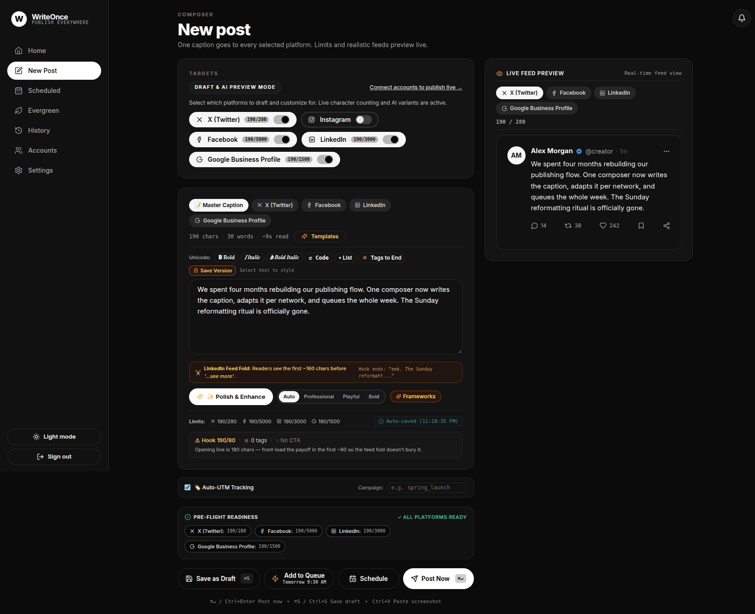Select Professional tone option
Viewport: 755px width, 614px height.
point(319,396)
